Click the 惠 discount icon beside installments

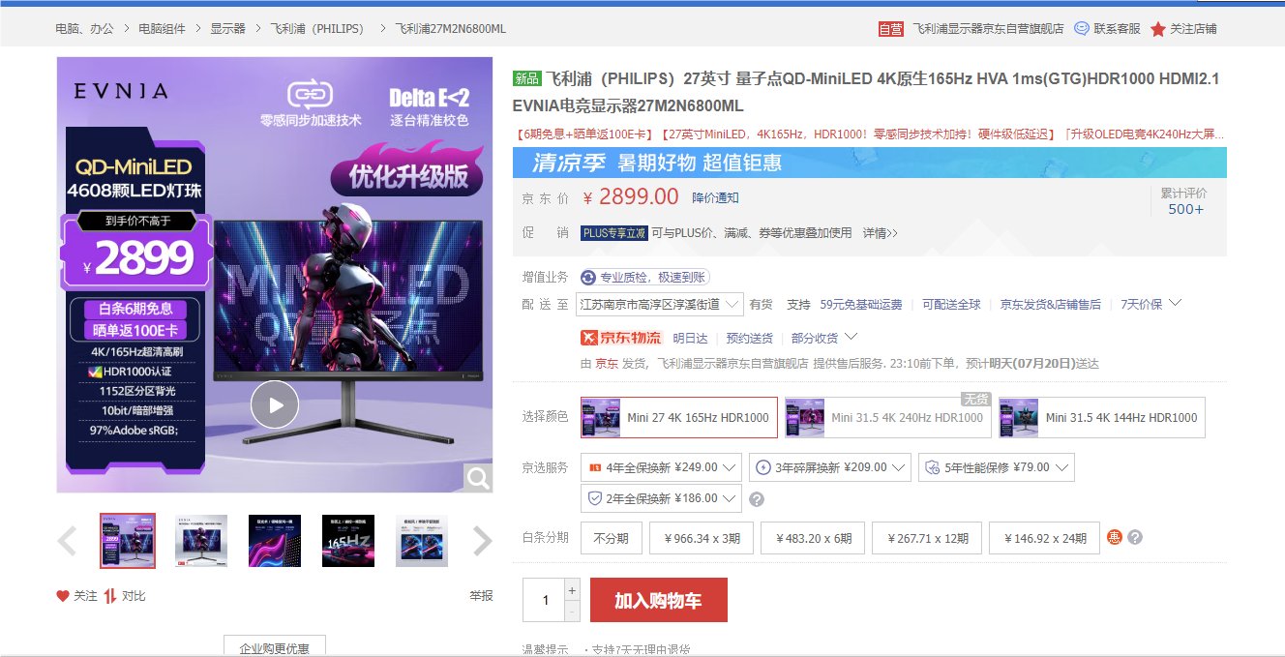[x=1115, y=537]
